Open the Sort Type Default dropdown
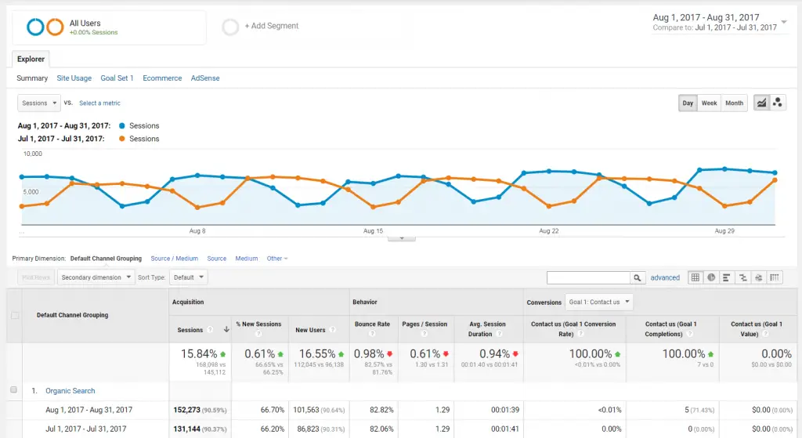The width and height of the screenshot is (802, 438). (188, 277)
